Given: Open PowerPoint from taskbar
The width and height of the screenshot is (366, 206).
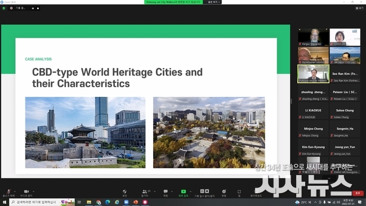Looking at the screenshot, I should pos(136,202).
